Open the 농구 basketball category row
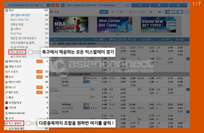The width and height of the screenshot is (204, 133). click(x=26, y=77)
